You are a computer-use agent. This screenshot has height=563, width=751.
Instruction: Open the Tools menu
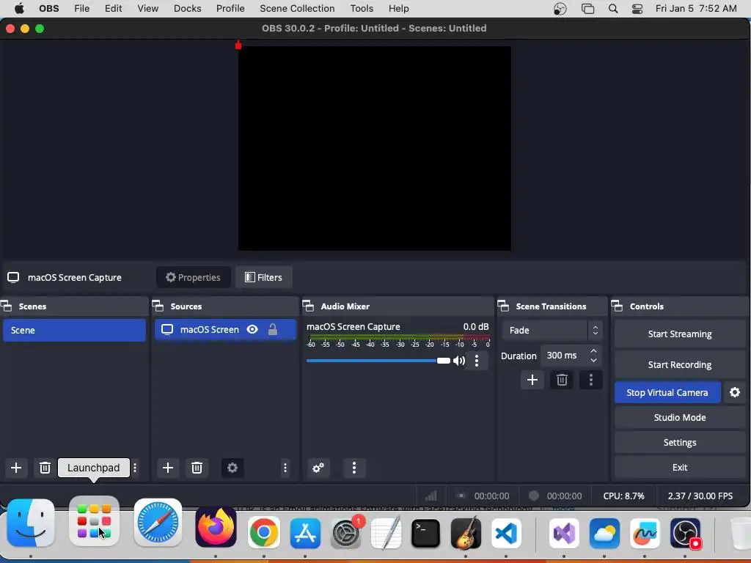click(x=362, y=9)
